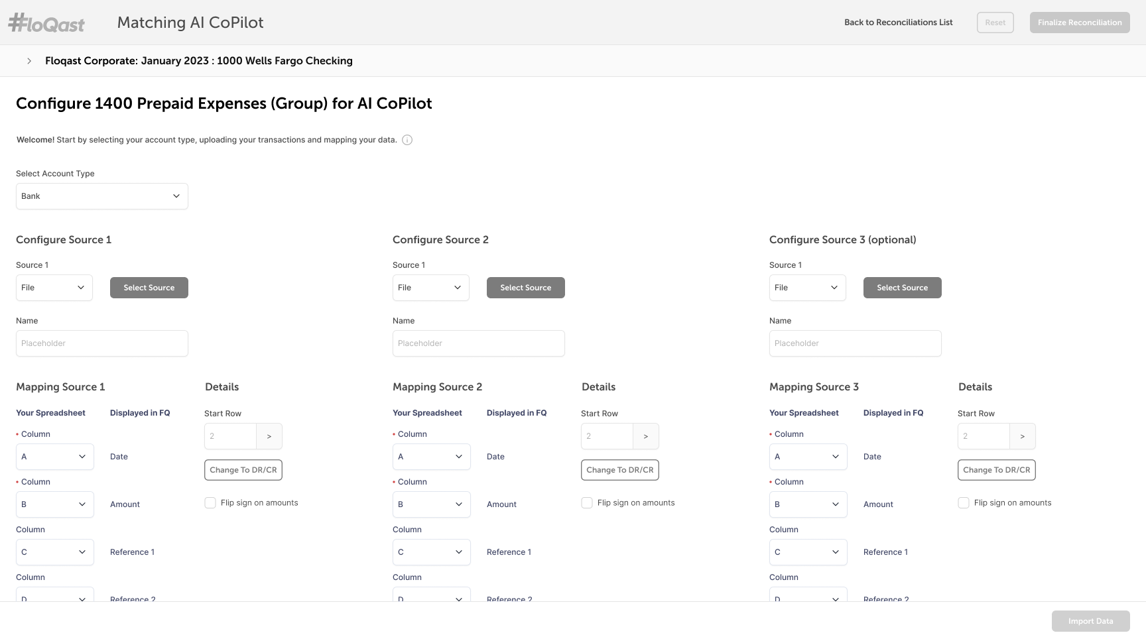1146x641 pixels.
Task: Go Back to Reconciliations List
Action: coord(899,23)
